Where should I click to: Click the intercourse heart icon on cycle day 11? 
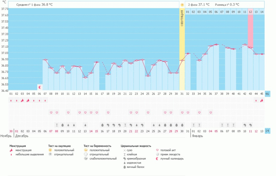click(x=68, y=113)
